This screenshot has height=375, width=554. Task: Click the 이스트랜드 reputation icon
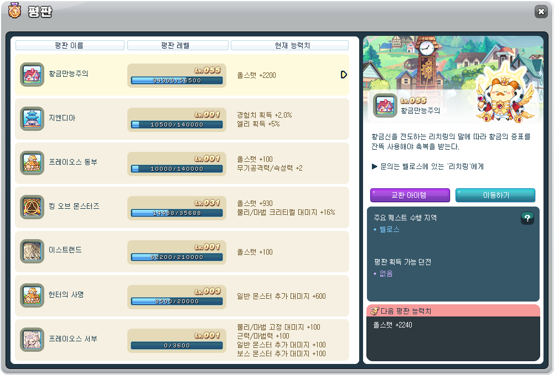32,251
